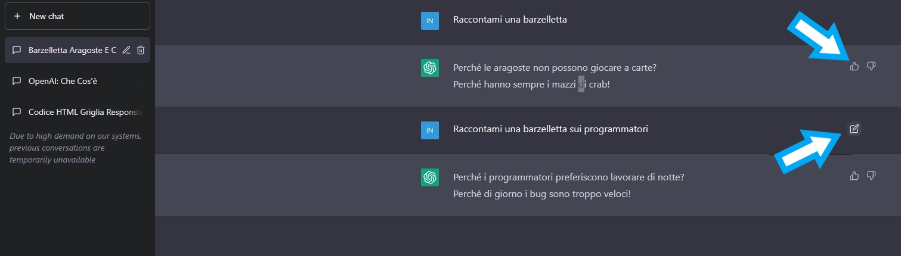Click the chat bubble icon beside OpenAI: Che Cos'è
The image size is (901, 256).
click(x=17, y=81)
